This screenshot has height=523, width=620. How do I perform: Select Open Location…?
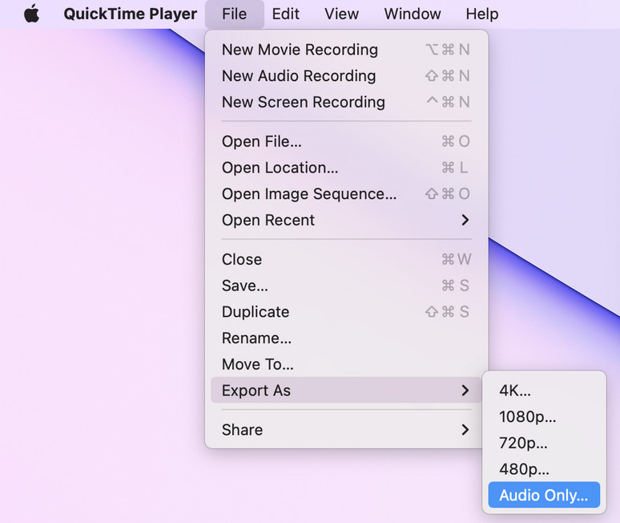(x=346, y=168)
